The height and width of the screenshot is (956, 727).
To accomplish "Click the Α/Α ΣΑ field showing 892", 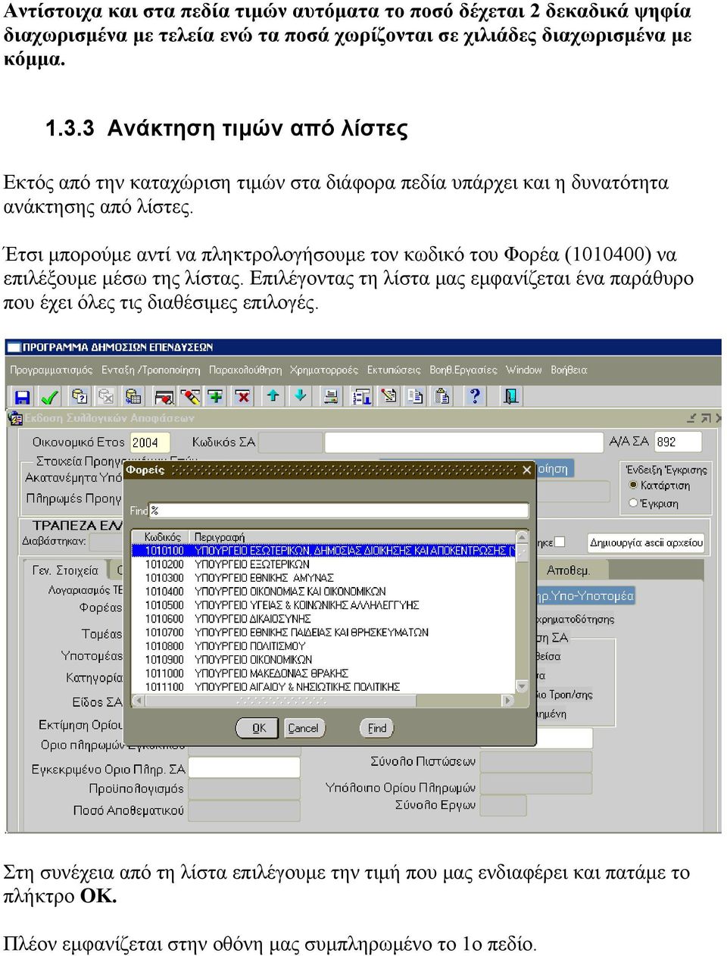I will click(x=678, y=442).
